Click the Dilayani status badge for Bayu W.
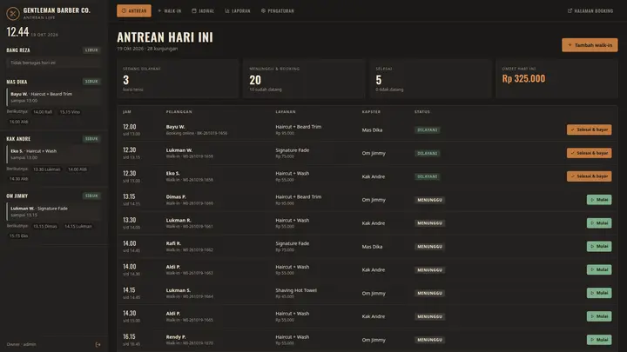This screenshot has height=352, width=627. (x=427, y=130)
